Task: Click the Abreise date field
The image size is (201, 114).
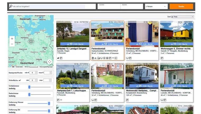Action: coord(132,6)
